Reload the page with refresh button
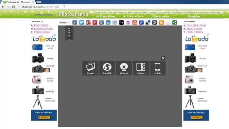The image size is (229, 129). [x=13, y=7]
